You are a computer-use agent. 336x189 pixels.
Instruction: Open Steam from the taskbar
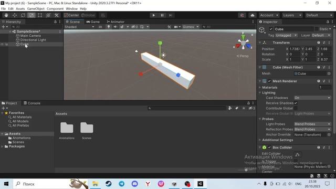pyautogui.click(x=109, y=184)
